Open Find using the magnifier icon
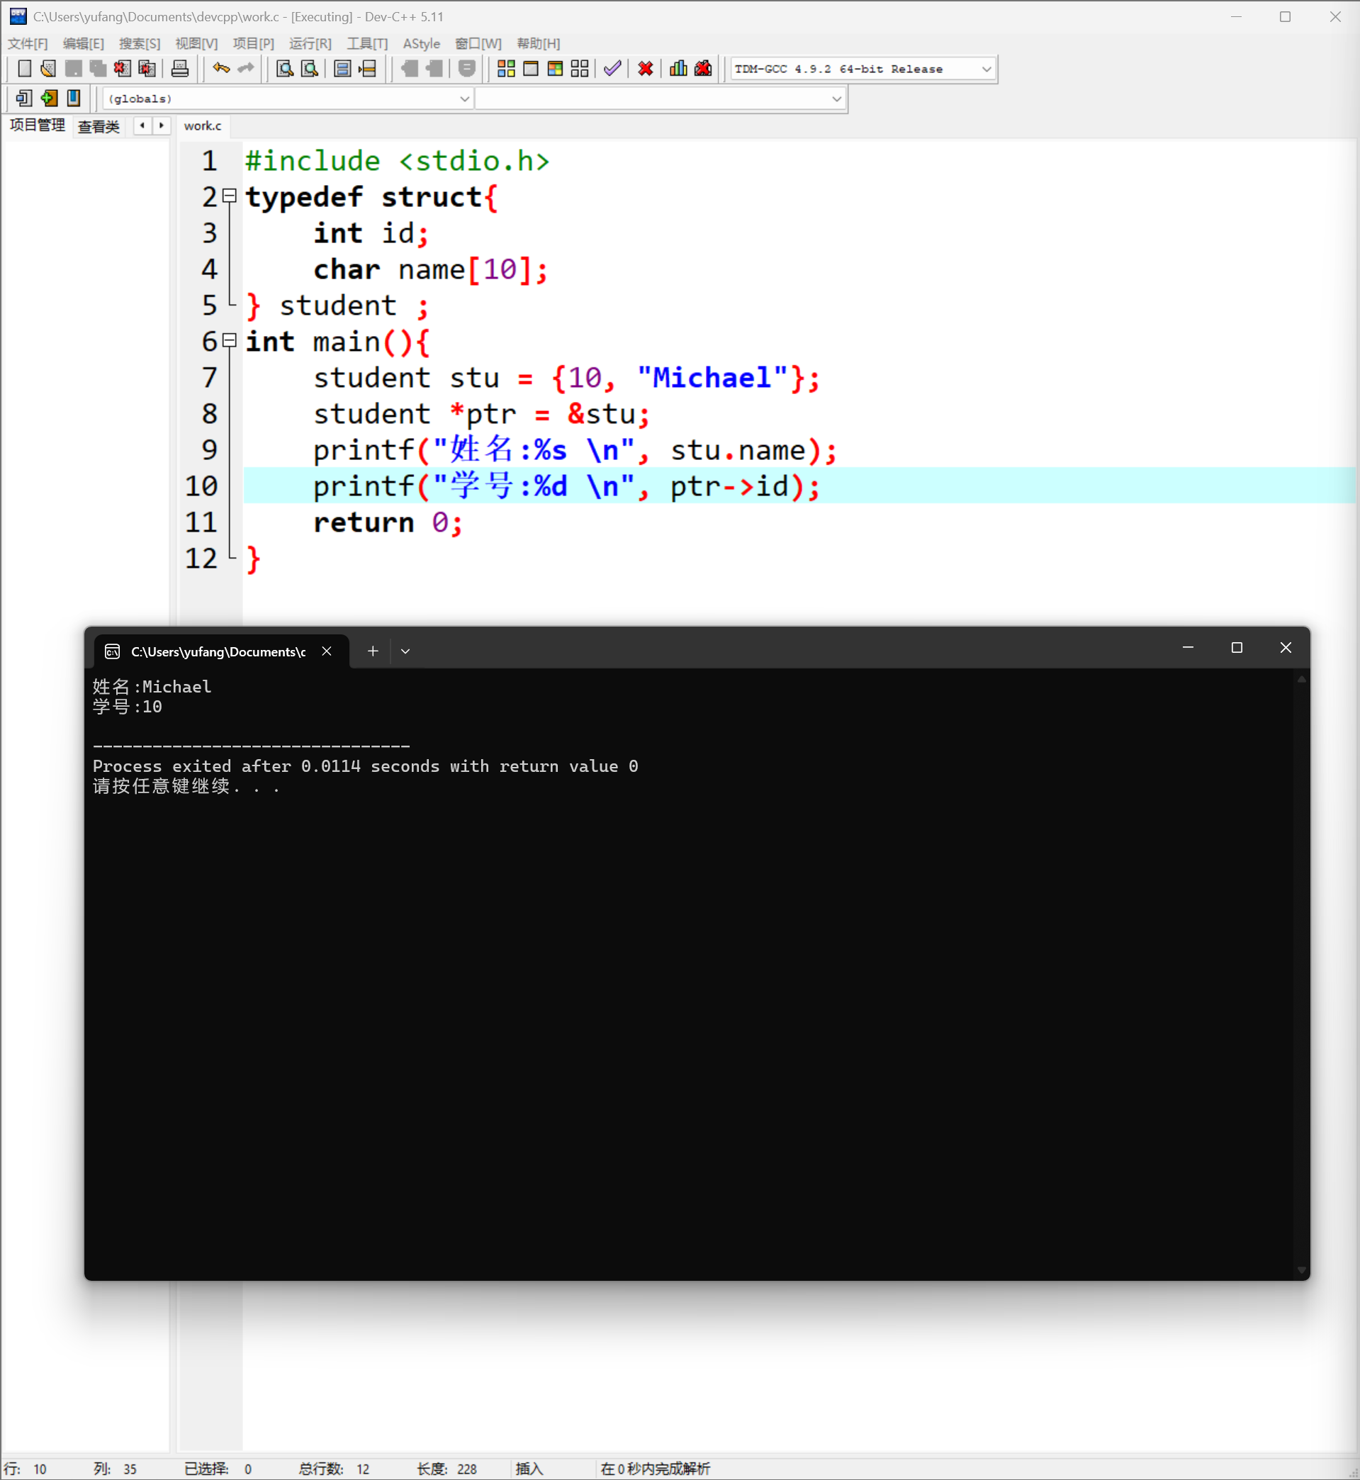The width and height of the screenshot is (1360, 1480). point(285,69)
